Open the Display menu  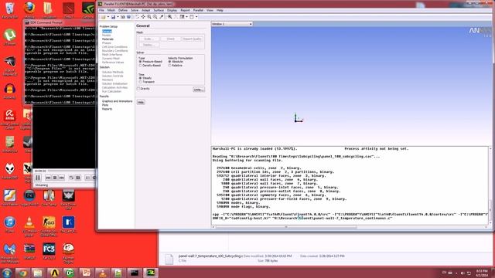tap(172, 10)
